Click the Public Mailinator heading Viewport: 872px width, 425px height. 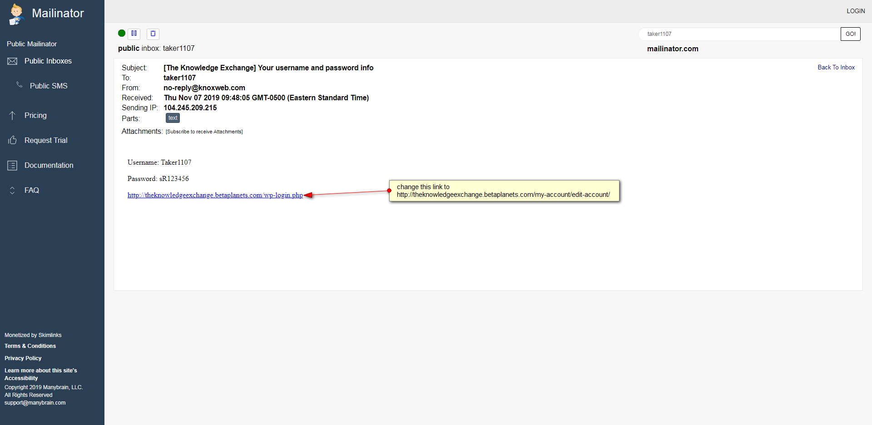(x=32, y=44)
